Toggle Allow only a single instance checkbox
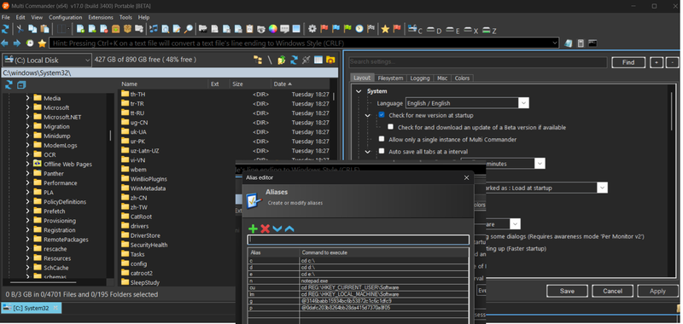Screen dimensions: 683x324 coord(382,139)
